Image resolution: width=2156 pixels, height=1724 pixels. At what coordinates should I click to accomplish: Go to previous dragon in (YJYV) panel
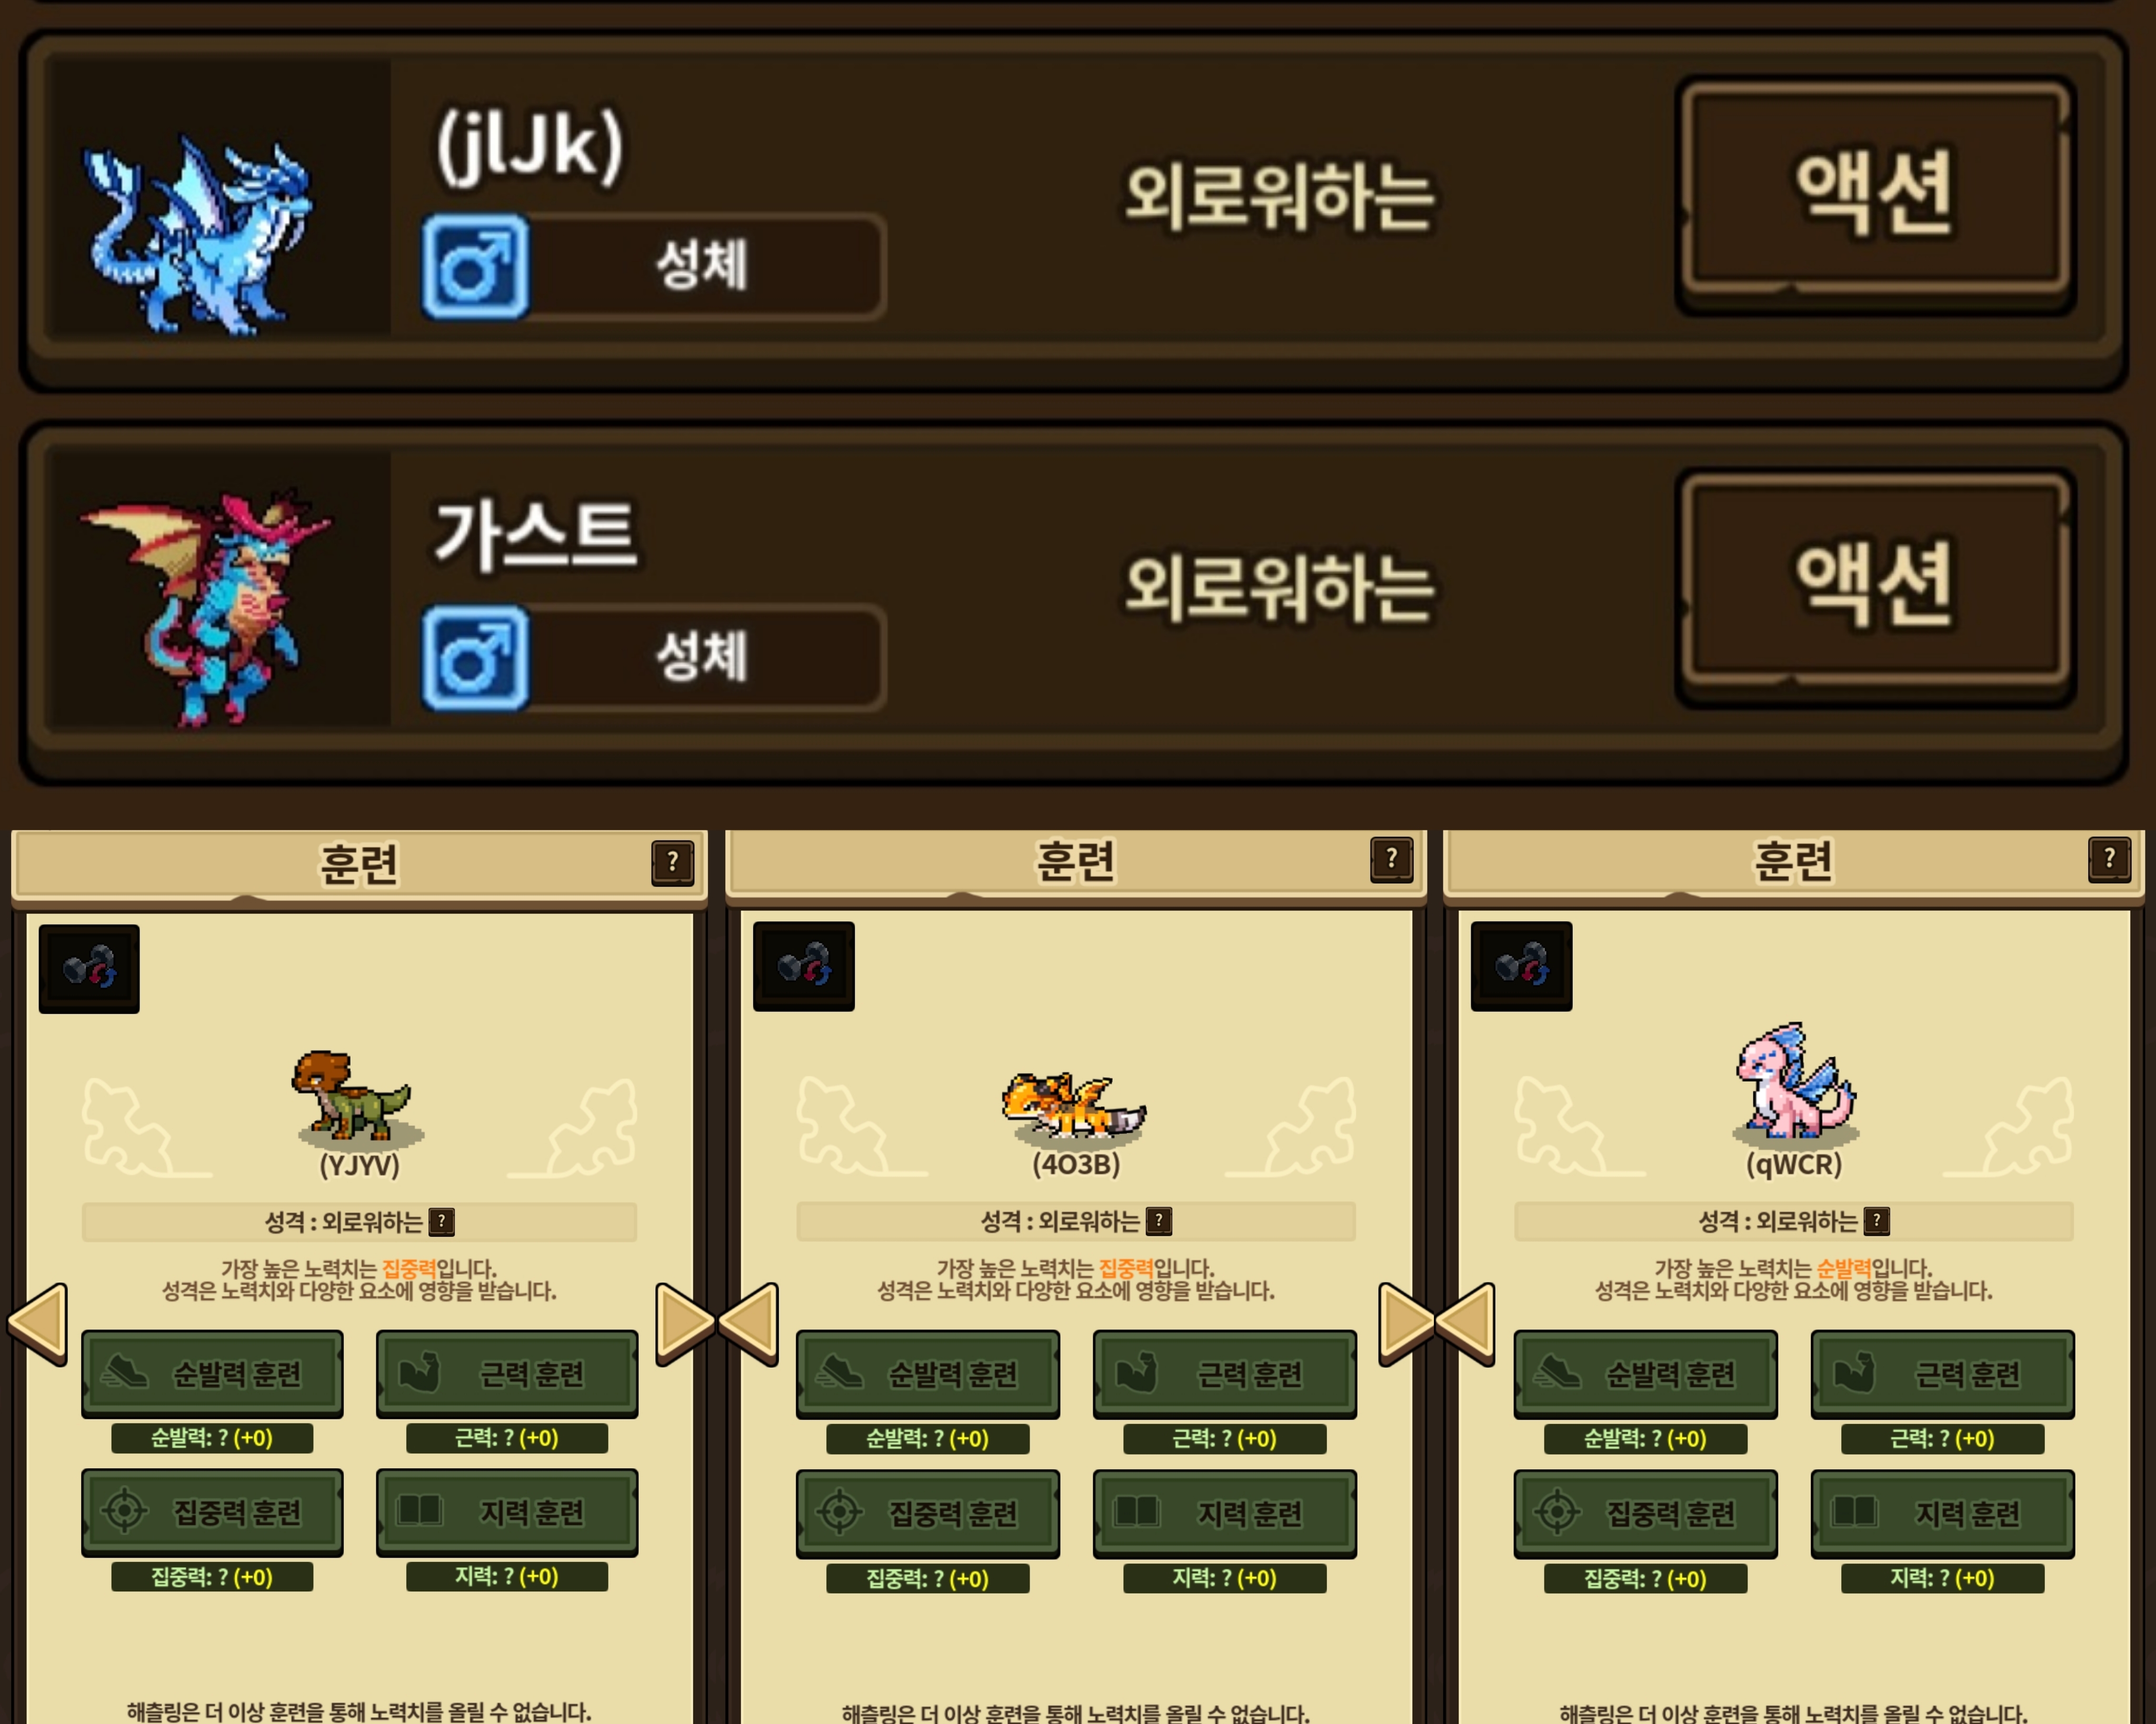click(x=38, y=1324)
